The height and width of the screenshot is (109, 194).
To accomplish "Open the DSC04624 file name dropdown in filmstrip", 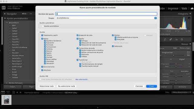I will click(71, 93).
